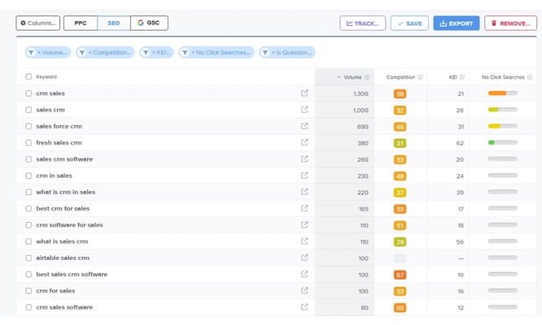Check the 'best crm for sales' checkbox

tap(28, 208)
